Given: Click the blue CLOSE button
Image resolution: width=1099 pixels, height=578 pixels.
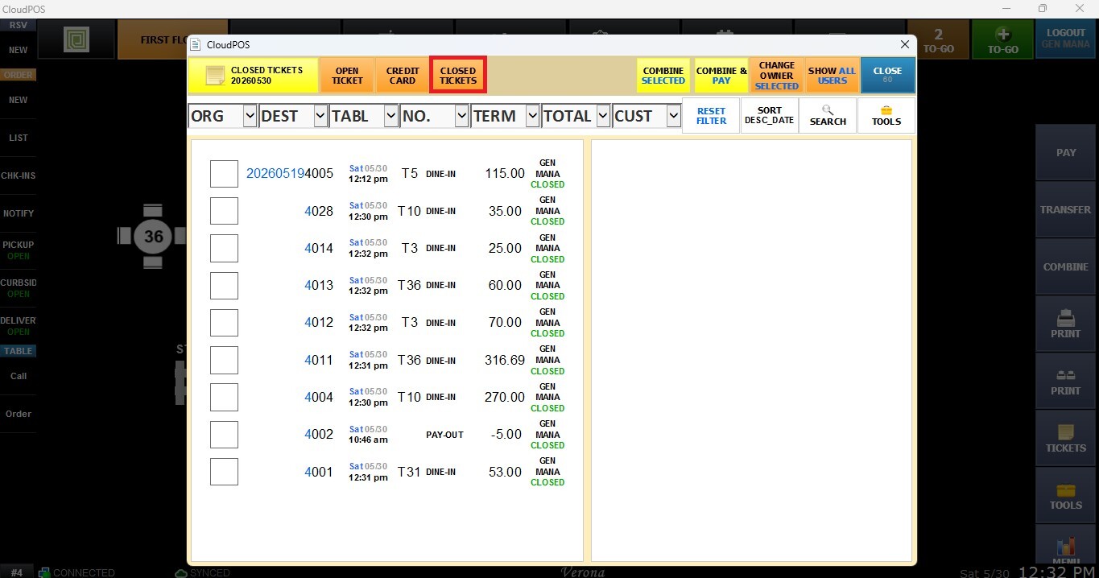Looking at the screenshot, I should [x=887, y=76].
